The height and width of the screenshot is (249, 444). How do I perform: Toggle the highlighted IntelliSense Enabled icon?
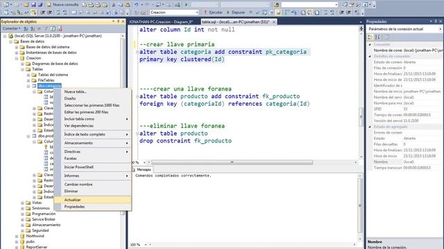pos(278,12)
